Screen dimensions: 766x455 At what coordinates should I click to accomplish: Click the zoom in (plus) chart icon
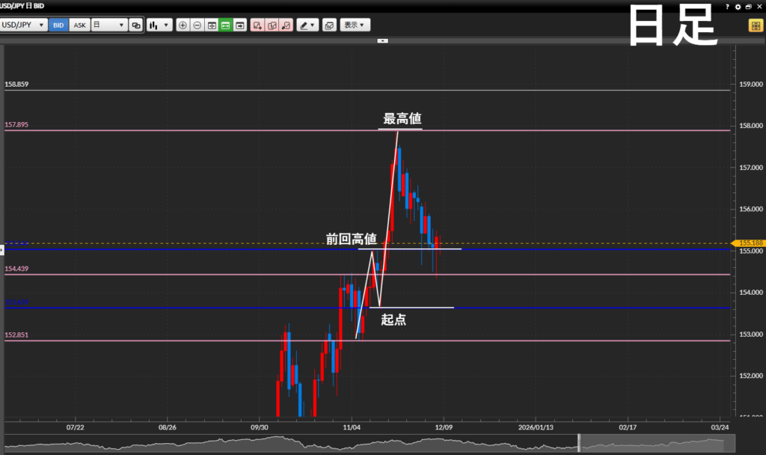pos(183,25)
